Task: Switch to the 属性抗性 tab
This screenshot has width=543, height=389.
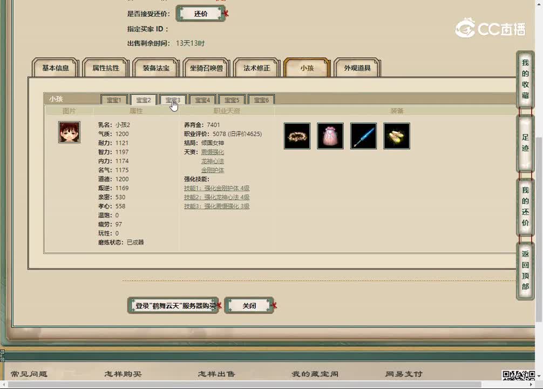Action: [x=106, y=68]
